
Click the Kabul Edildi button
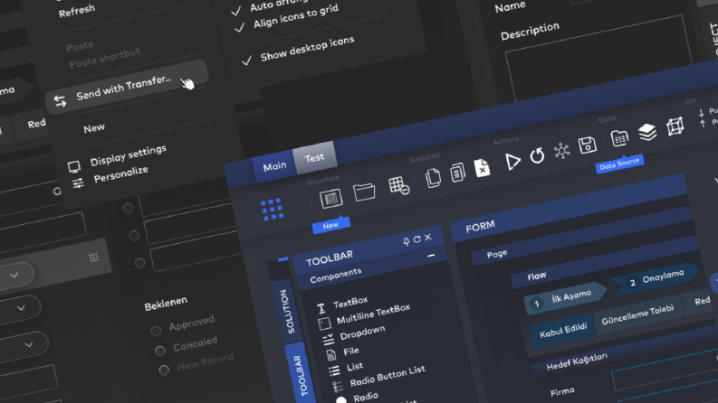pos(563,330)
